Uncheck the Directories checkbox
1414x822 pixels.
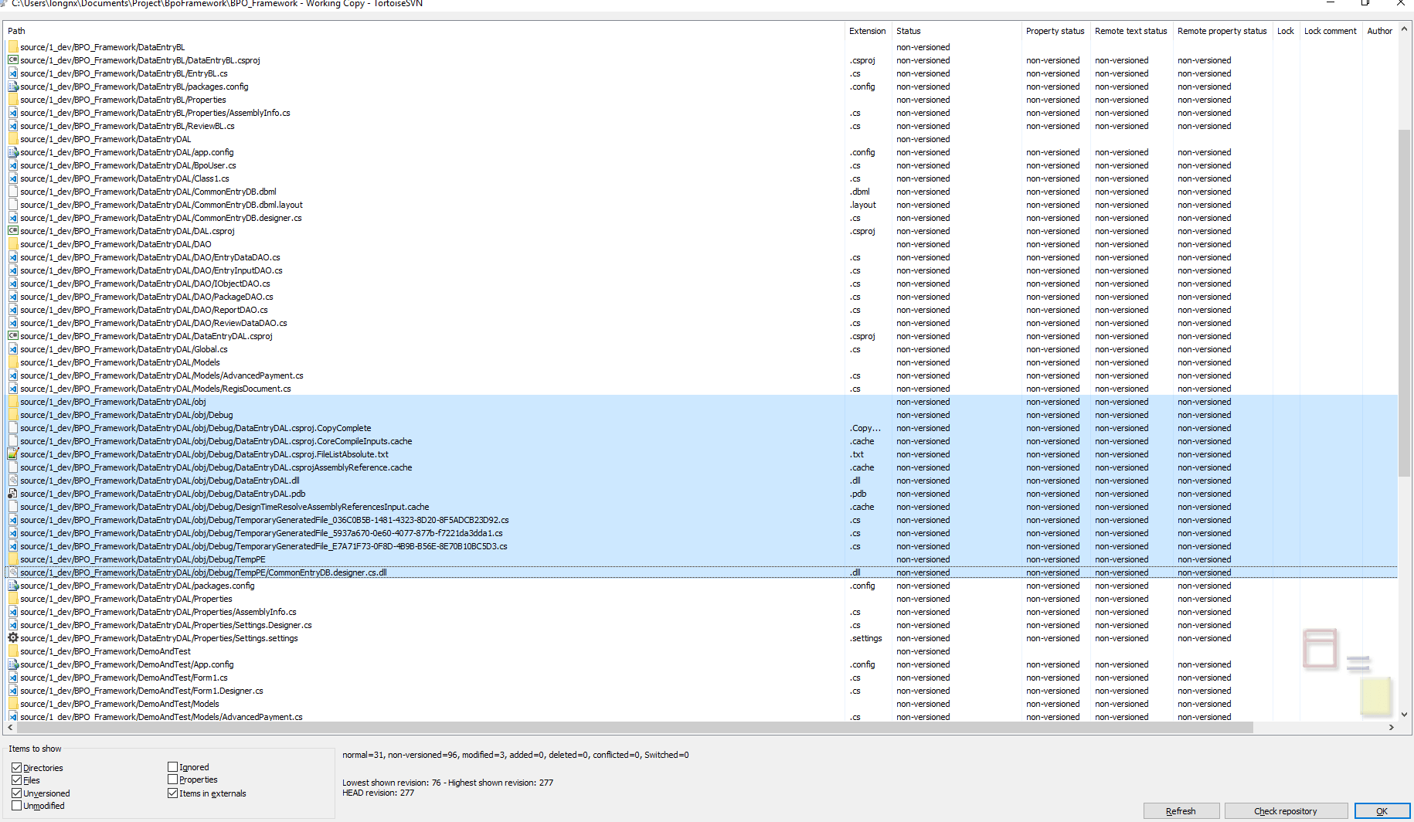pyautogui.click(x=16, y=768)
